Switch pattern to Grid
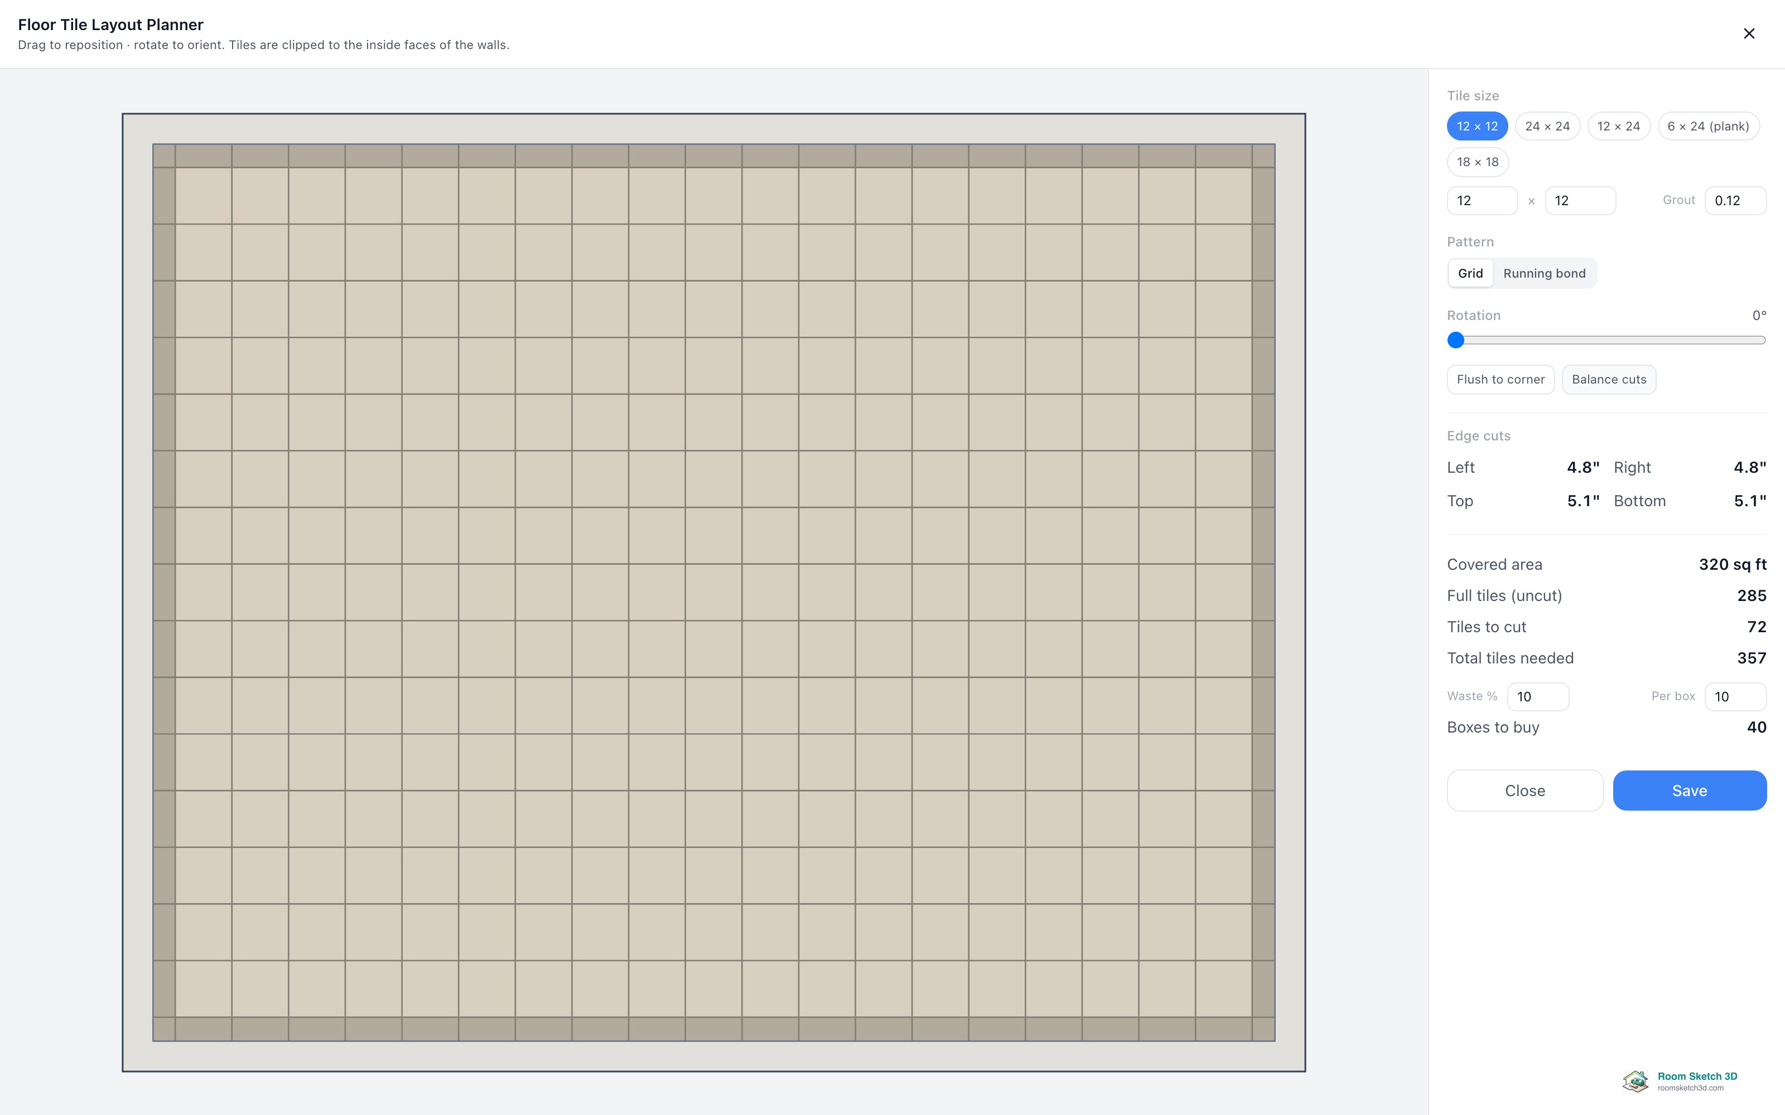Screen dimensions: 1785x1115 click(1470, 274)
